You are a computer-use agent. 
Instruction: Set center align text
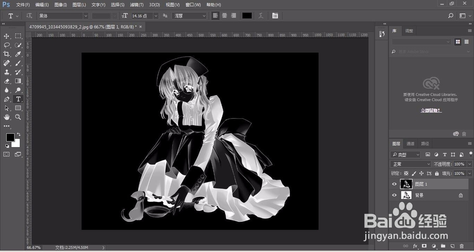point(224,16)
